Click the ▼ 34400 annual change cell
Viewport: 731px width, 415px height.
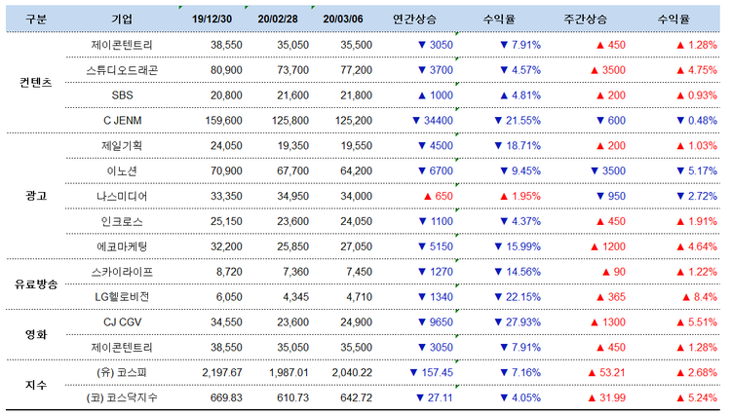(x=433, y=121)
